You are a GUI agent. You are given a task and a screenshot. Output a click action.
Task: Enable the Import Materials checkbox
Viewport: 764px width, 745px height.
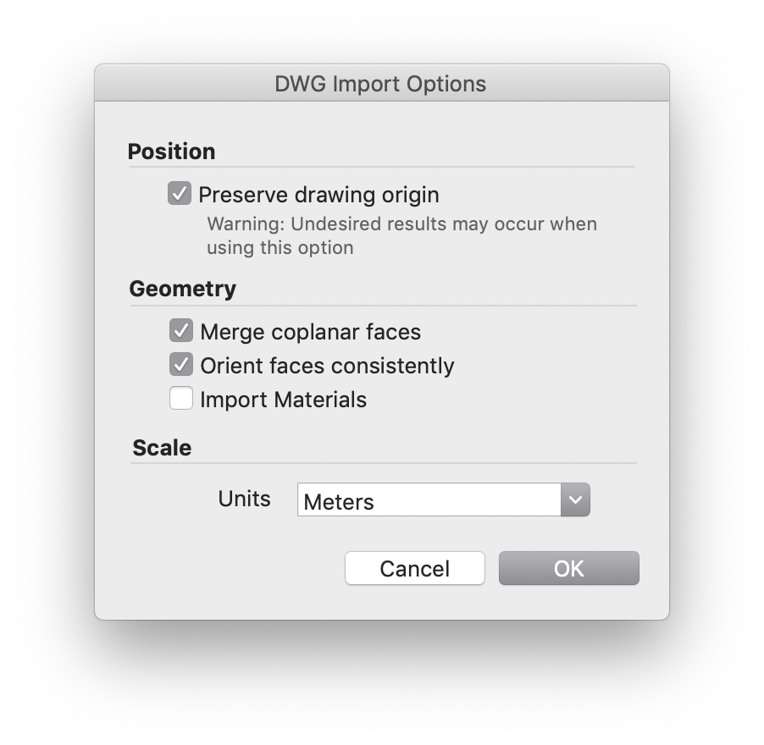(x=181, y=398)
